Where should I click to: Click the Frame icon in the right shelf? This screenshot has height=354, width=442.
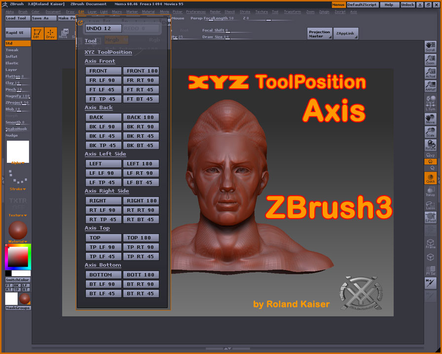[x=431, y=242]
